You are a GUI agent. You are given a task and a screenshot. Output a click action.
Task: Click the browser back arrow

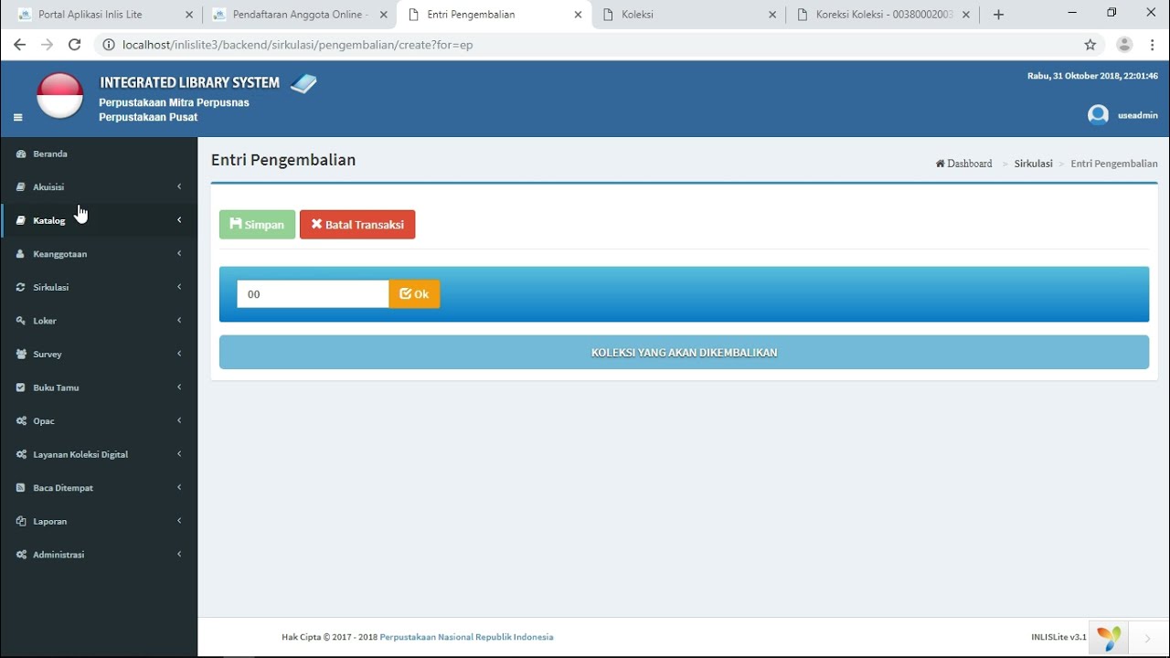pyautogui.click(x=19, y=44)
